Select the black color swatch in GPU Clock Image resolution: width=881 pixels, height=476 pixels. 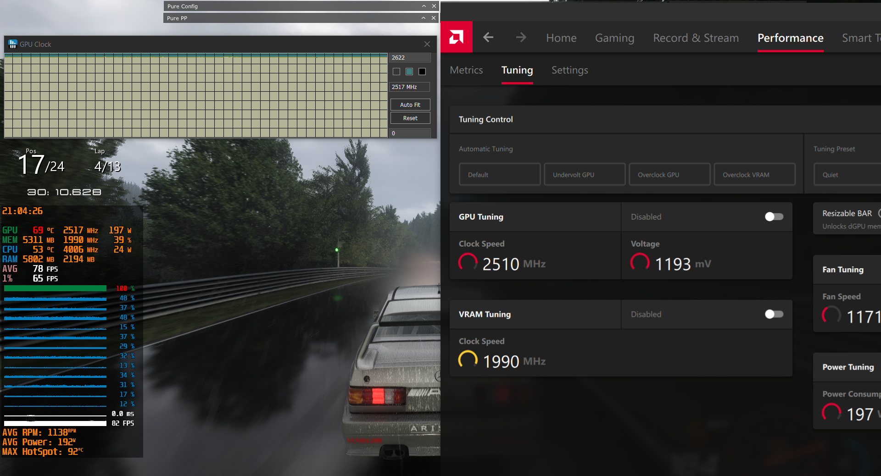pos(422,72)
